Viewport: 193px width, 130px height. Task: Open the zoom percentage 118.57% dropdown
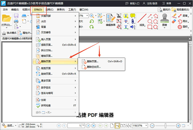click(146, 126)
